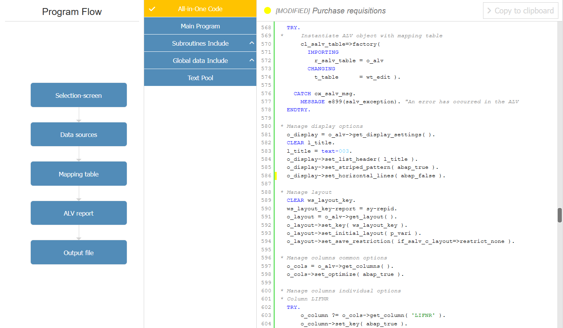
Task: Open the Global data Include tab
Action: point(200,60)
